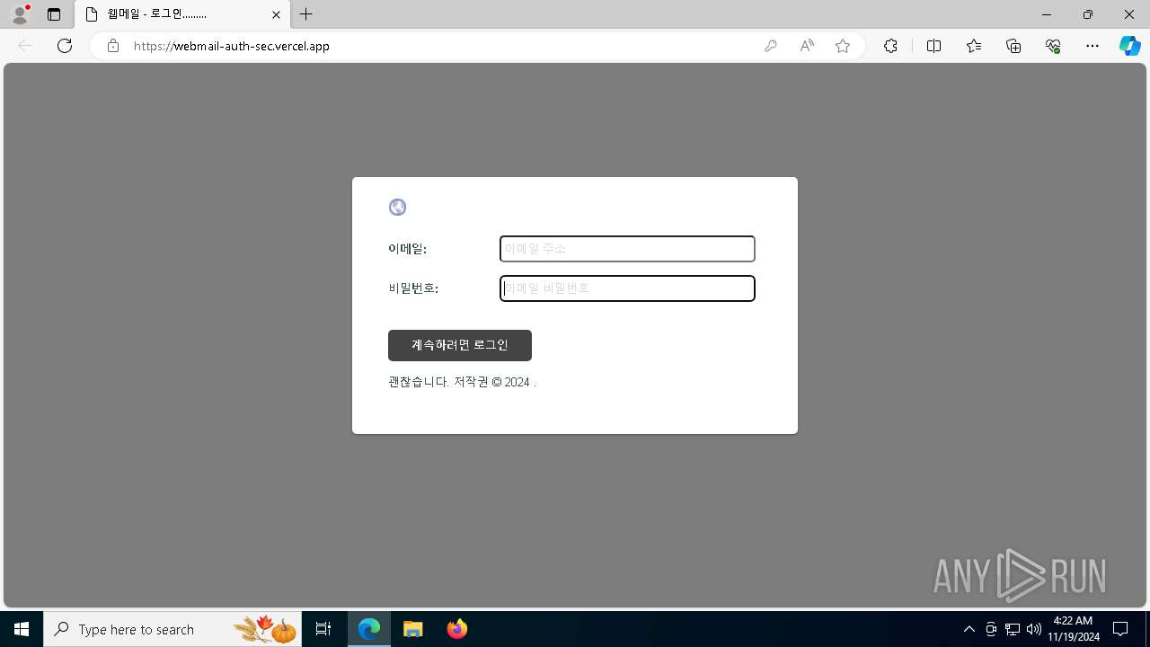Open Task View on taskbar
The image size is (1150, 647).
323,629
